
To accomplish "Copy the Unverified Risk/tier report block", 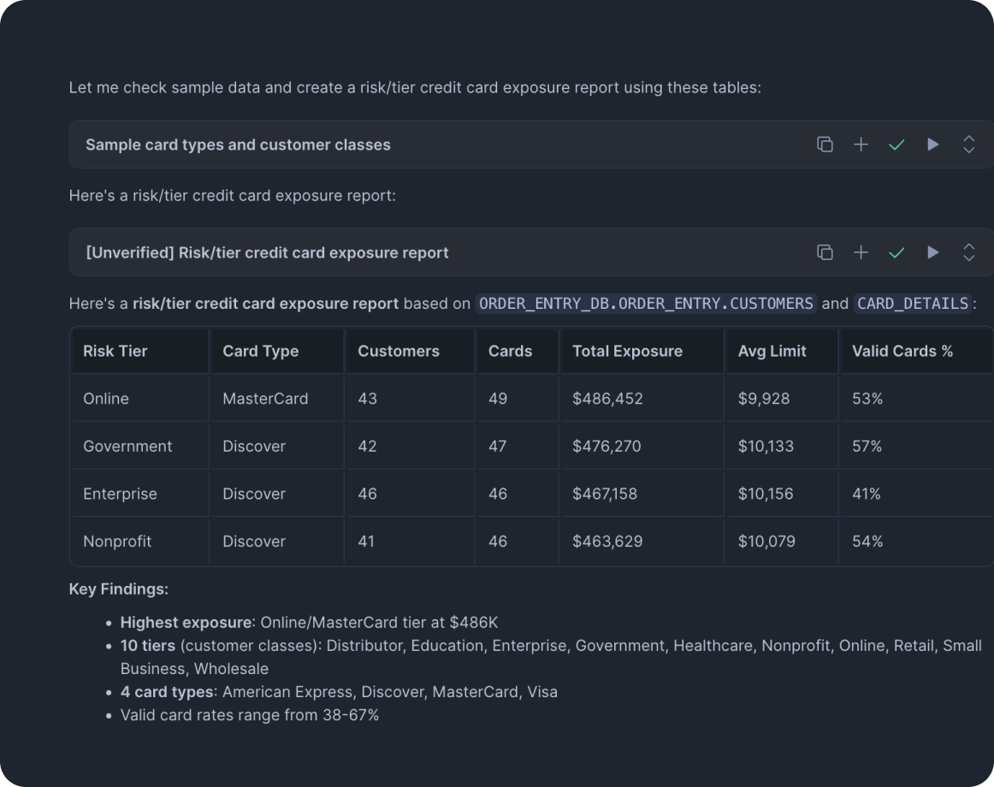I will click(x=825, y=252).
